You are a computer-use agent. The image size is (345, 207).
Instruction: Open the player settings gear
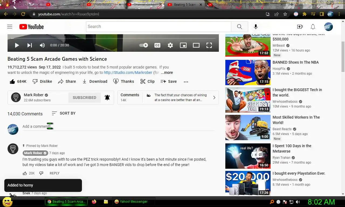[170, 45]
